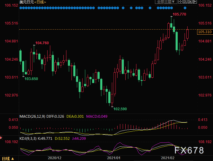The image size is (213, 161).
Task: Click the play-forward chart replay icon
Action: tap(190, 1)
